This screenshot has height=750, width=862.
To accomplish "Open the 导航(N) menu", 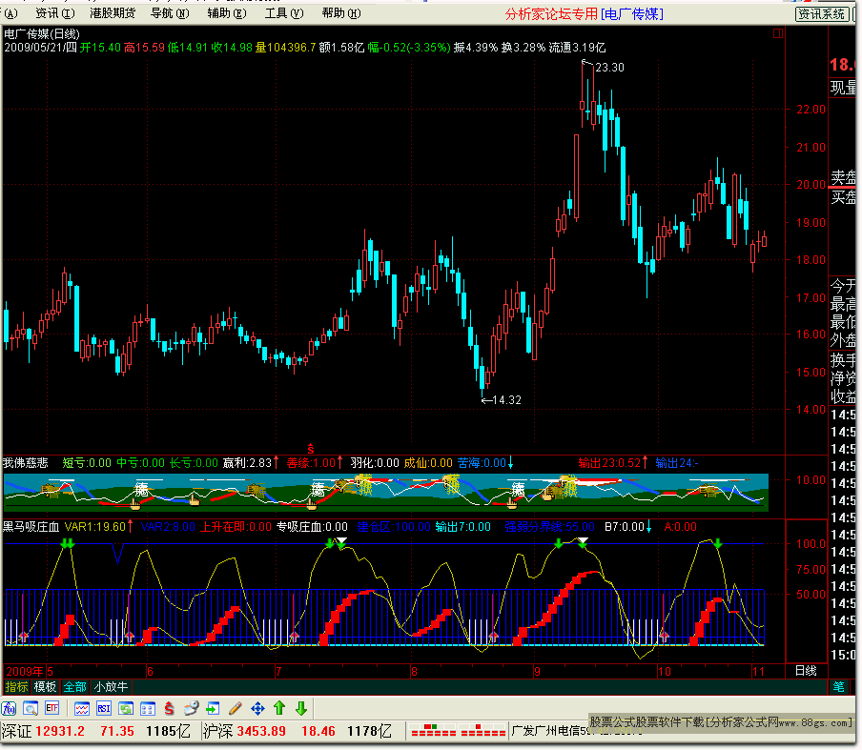I will click(170, 13).
